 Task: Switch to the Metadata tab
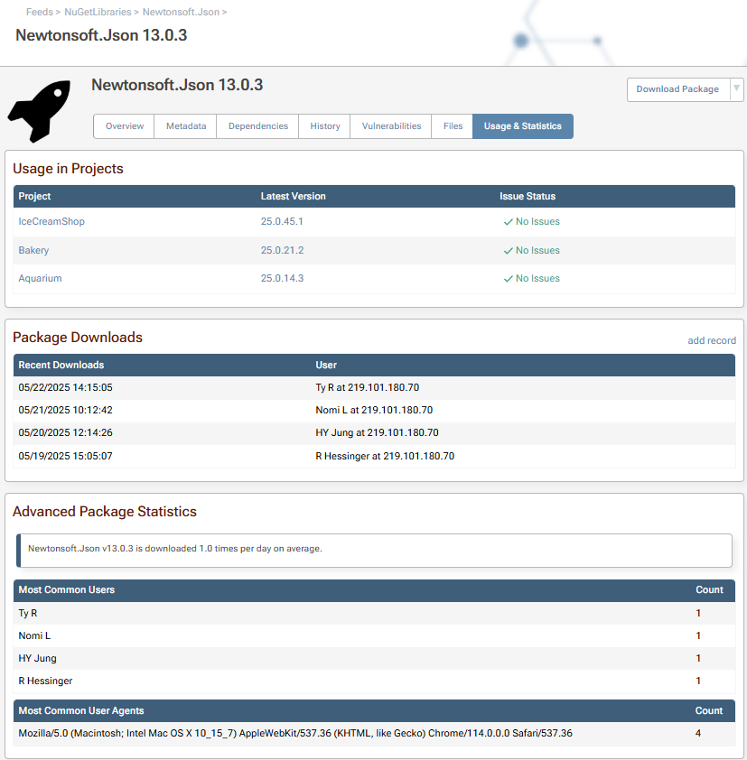click(x=186, y=126)
